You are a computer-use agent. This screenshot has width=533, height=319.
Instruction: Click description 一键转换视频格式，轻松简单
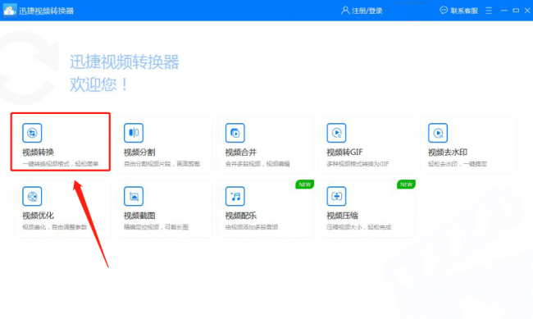tap(61, 164)
